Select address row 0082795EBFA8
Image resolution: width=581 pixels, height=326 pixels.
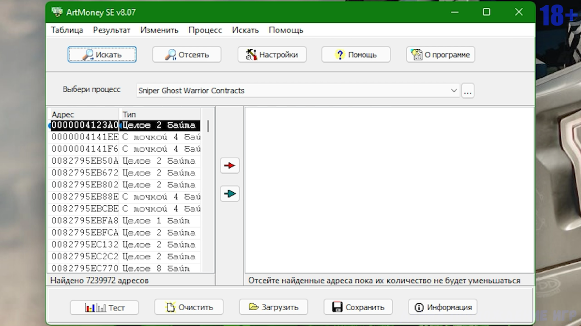pyautogui.click(x=125, y=221)
